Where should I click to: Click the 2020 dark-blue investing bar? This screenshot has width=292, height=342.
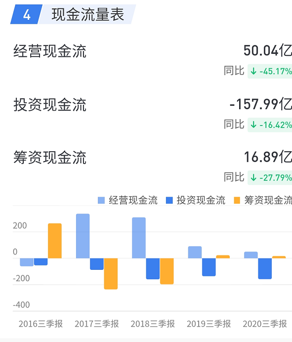[x=265, y=269]
